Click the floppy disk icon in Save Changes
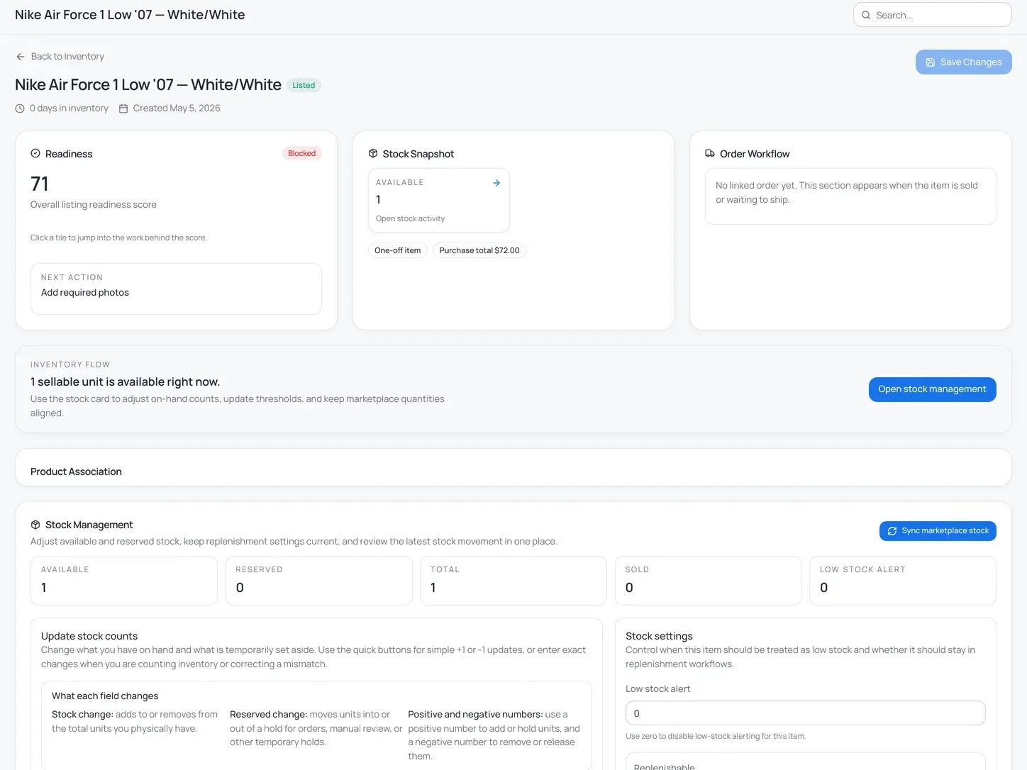 (931, 62)
